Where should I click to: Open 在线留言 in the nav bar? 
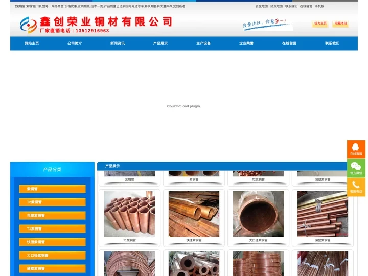(x=289, y=43)
